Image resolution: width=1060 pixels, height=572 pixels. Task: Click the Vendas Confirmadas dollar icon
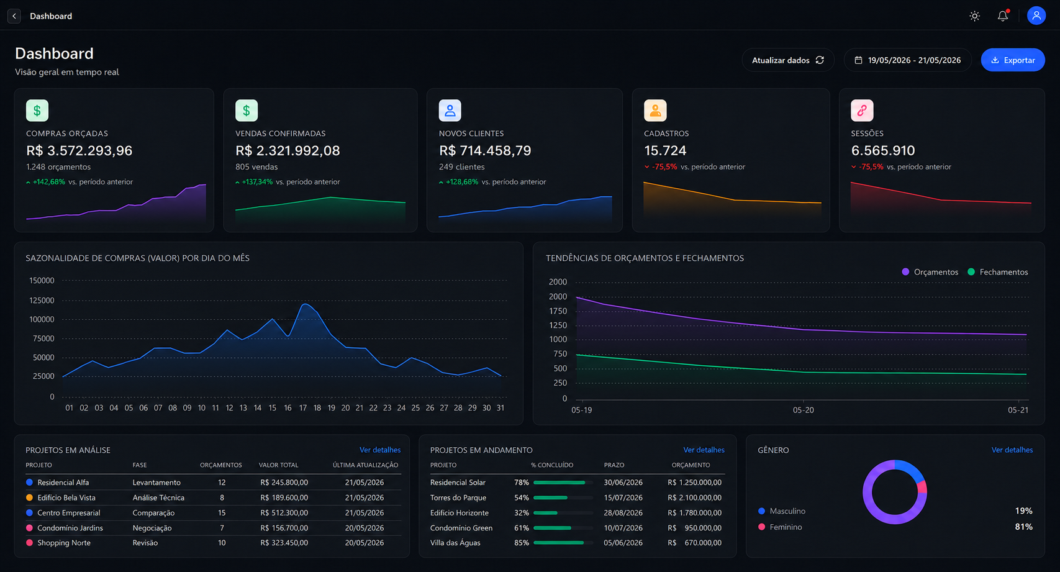click(x=247, y=111)
